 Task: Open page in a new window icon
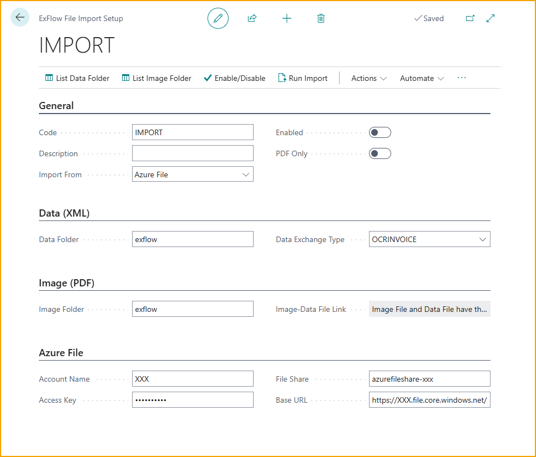pos(470,18)
